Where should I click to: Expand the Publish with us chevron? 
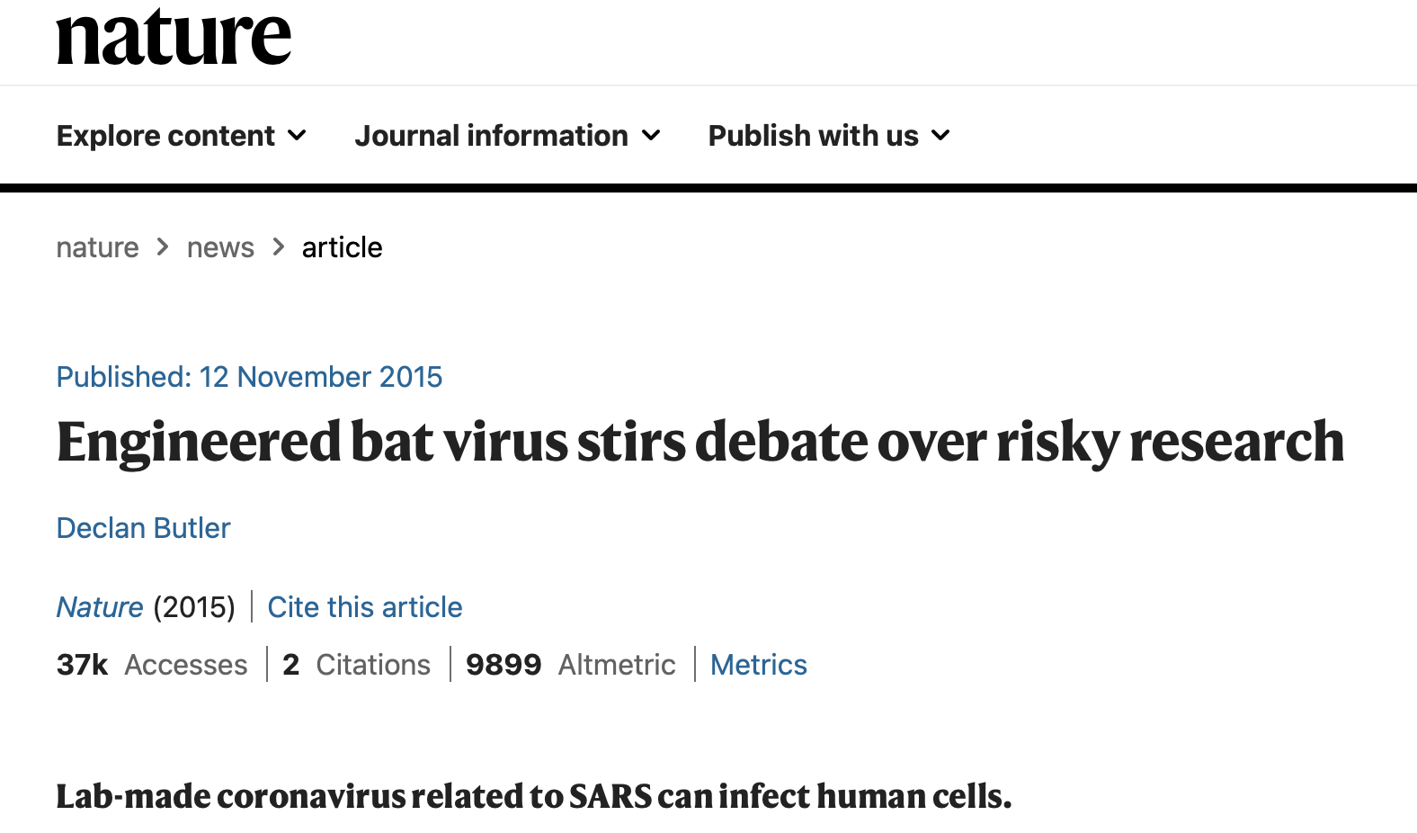click(940, 136)
